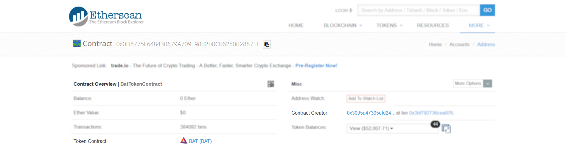The height and width of the screenshot is (153, 566).
Task: Expand the More Options dropdown
Action: pos(487,84)
